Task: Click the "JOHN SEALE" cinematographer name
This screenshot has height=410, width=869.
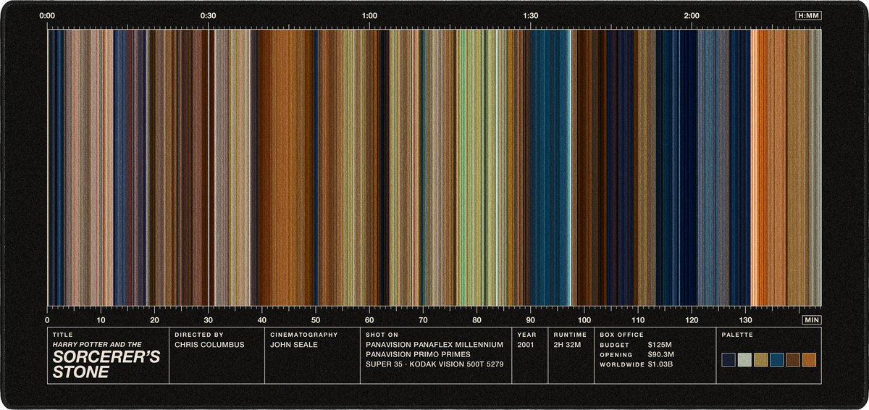Action: pyautogui.click(x=295, y=345)
